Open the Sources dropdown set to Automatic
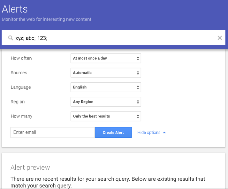Screen dimensions: 228x189 click(106, 73)
